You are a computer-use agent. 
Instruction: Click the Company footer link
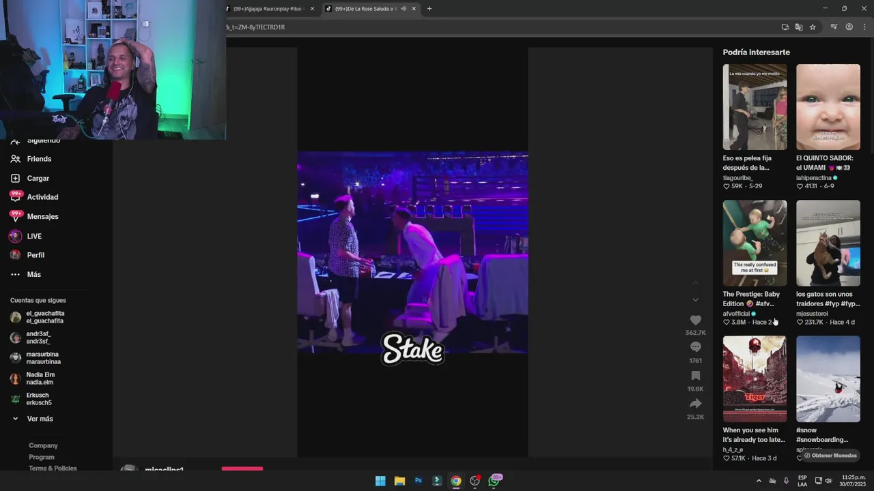tap(43, 445)
